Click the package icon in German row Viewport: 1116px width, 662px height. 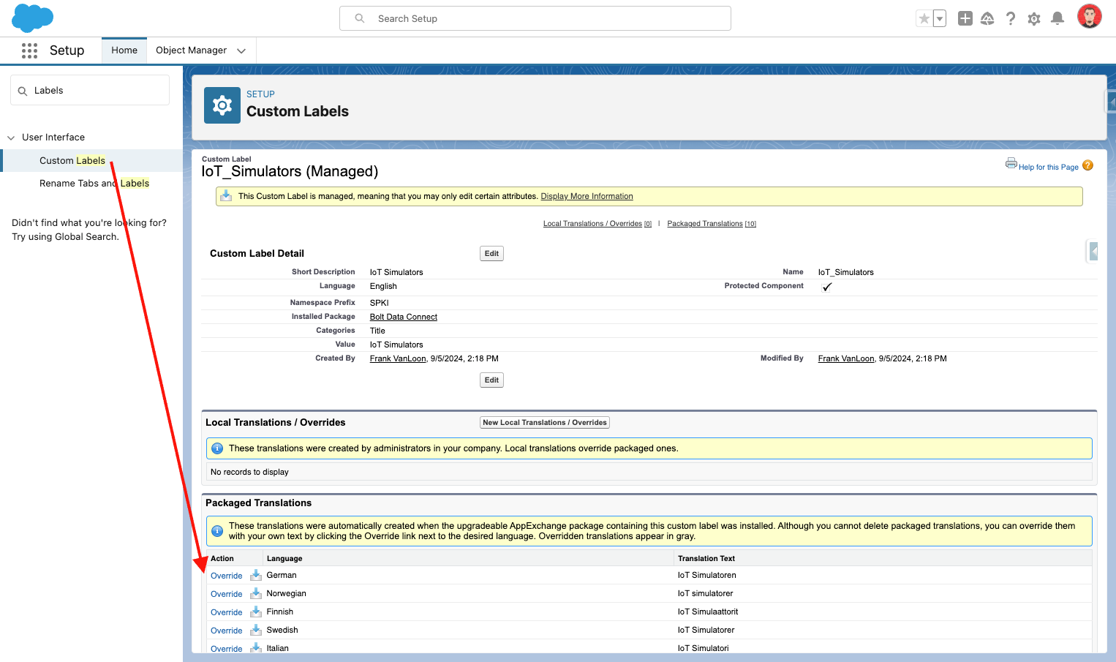click(x=256, y=575)
